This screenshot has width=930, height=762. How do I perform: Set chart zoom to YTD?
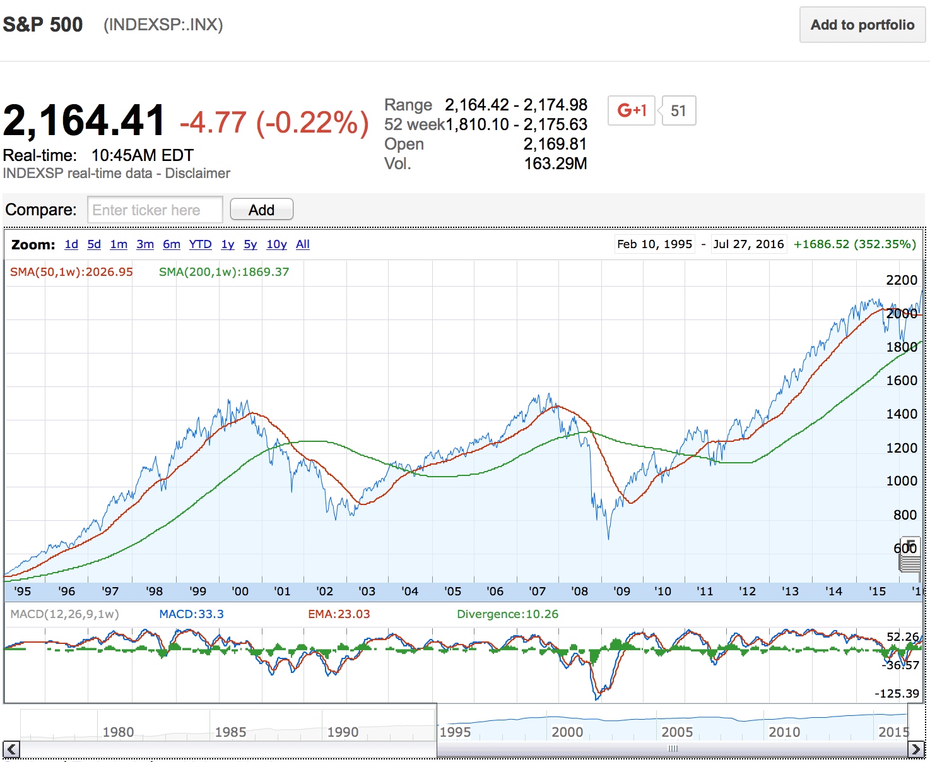[200, 244]
